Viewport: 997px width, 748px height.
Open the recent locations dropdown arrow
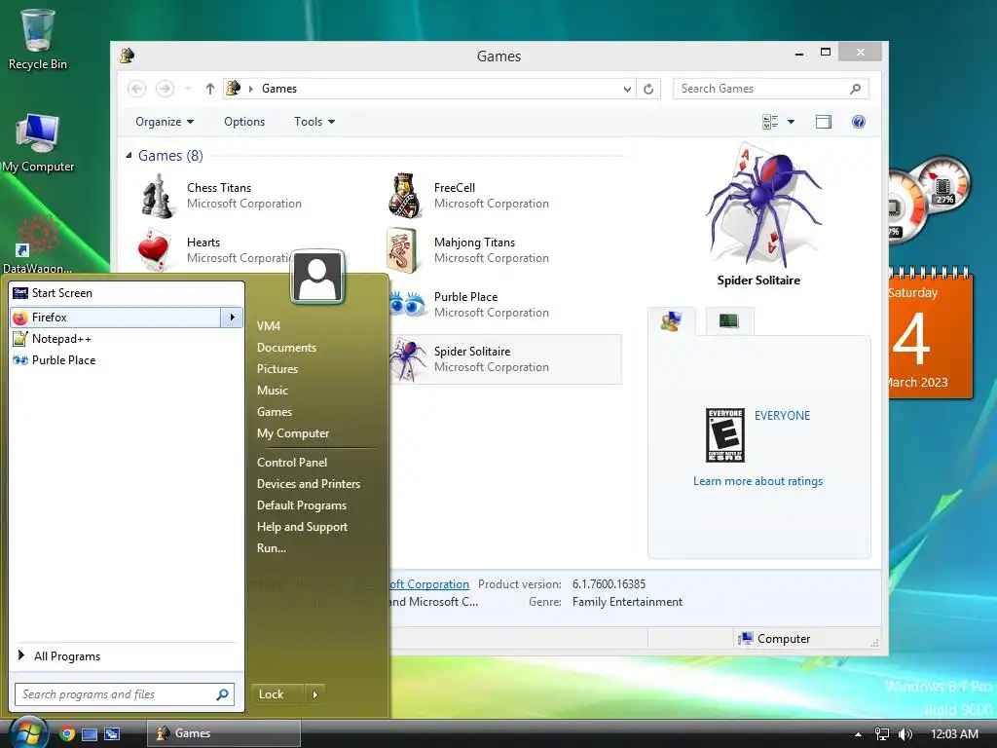(188, 89)
